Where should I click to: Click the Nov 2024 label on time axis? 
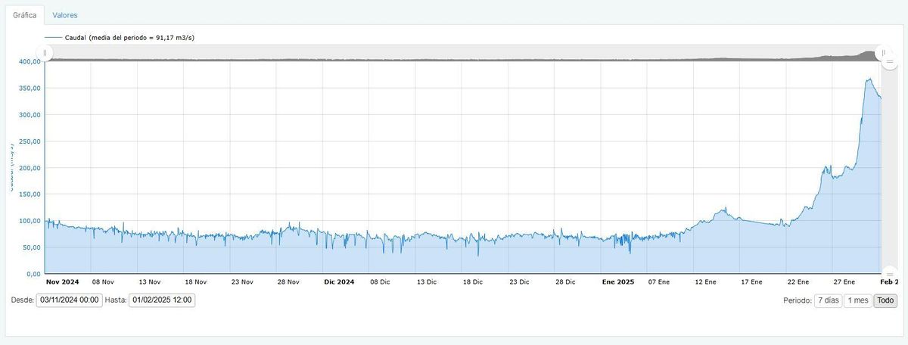tap(62, 282)
